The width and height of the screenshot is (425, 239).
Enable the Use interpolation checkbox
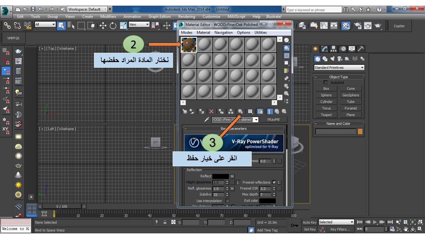point(227,201)
